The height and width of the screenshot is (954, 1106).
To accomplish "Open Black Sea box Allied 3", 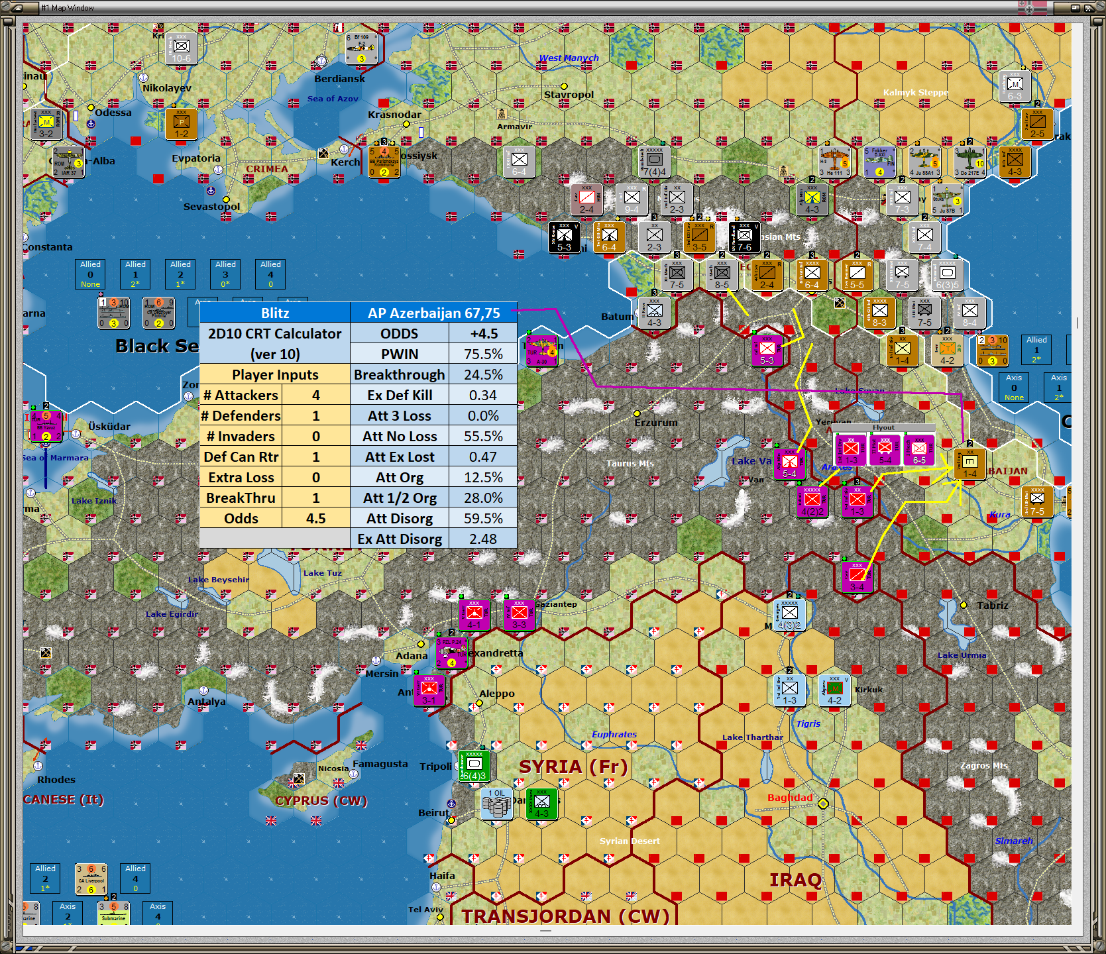I will point(225,274).
